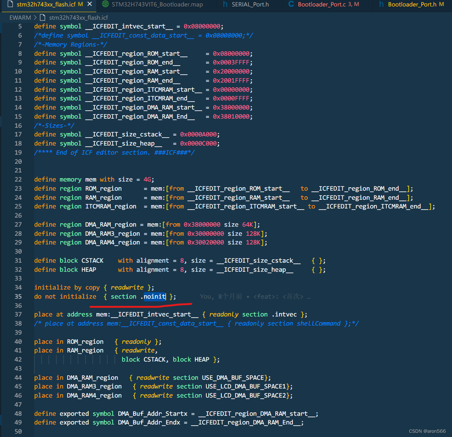Viewport: 452px width, 437px height.
Task: Click ROM_region on line 23
Action: (x=103, y=189)
